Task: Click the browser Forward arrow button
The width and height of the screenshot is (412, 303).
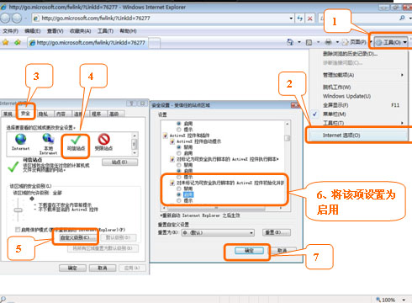Action: (x=17, y=19)
